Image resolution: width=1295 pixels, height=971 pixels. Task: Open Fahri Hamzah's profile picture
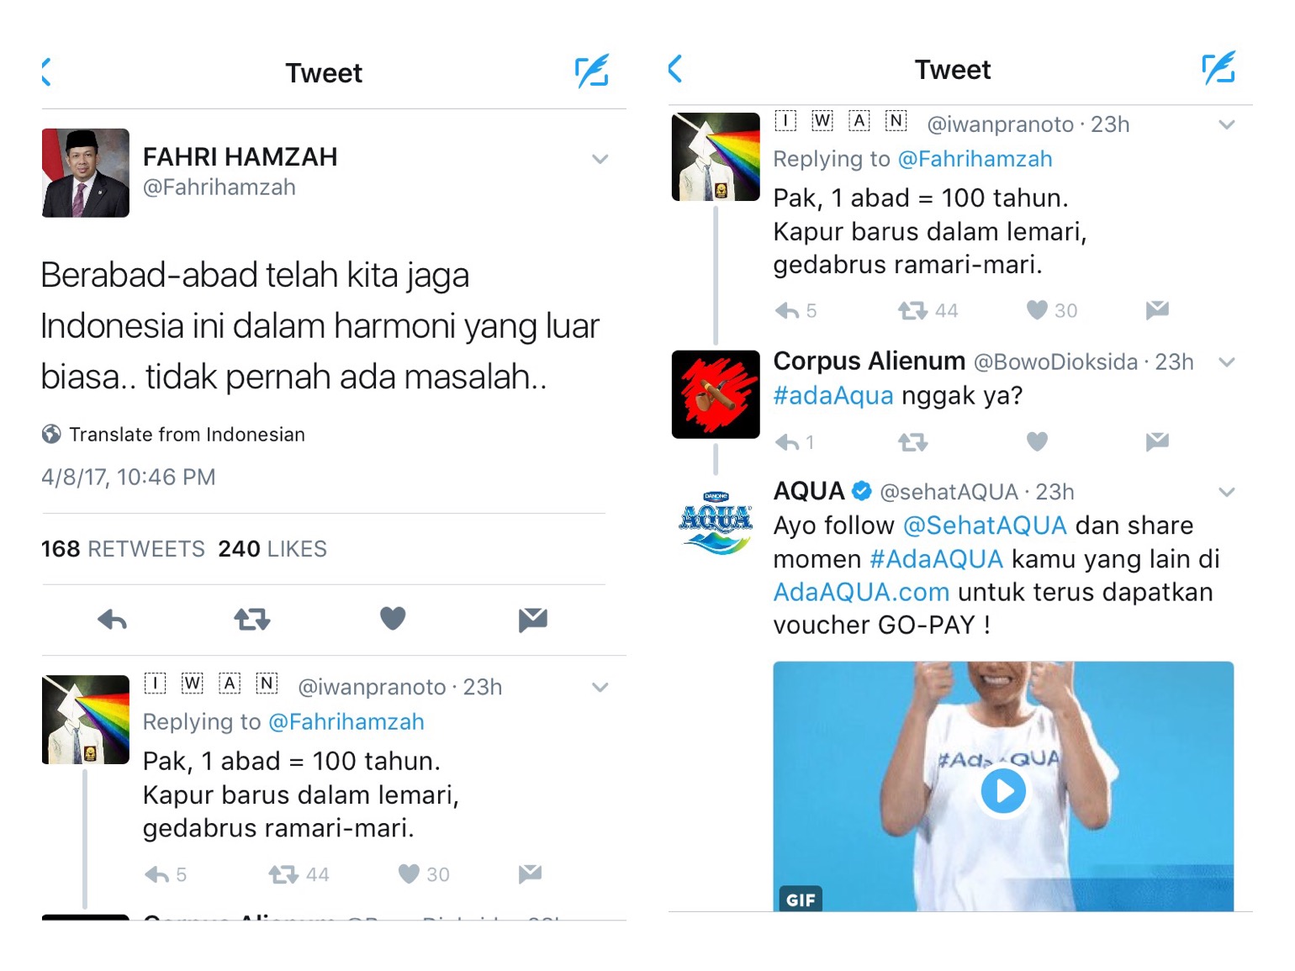click(86, 173)
